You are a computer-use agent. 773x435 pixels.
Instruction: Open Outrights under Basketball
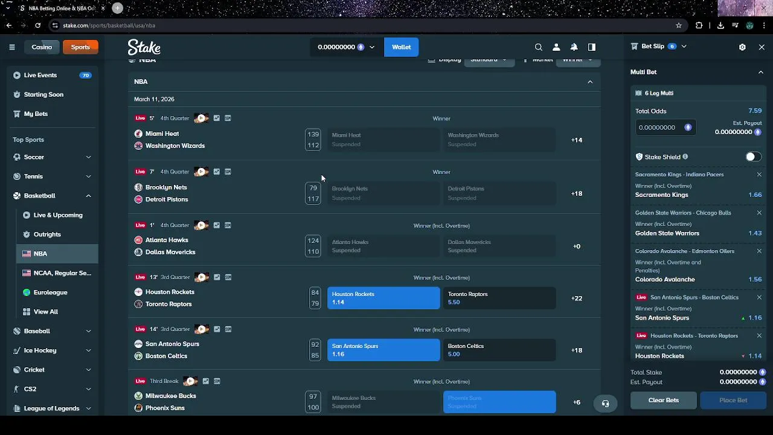[57, 234]
